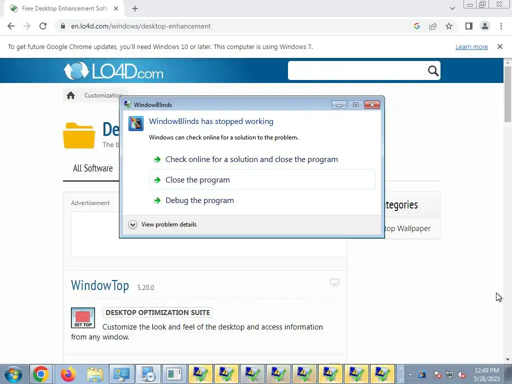Share this page using the share icon
Screen dimensions: 512x384
(433, 26)
